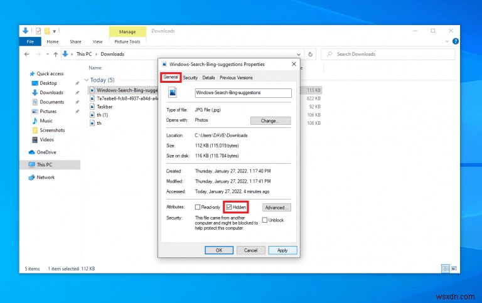Click the Downloads arrow title bar icon
The width and height of the screenshot is (482, 303).
[26, 31]
